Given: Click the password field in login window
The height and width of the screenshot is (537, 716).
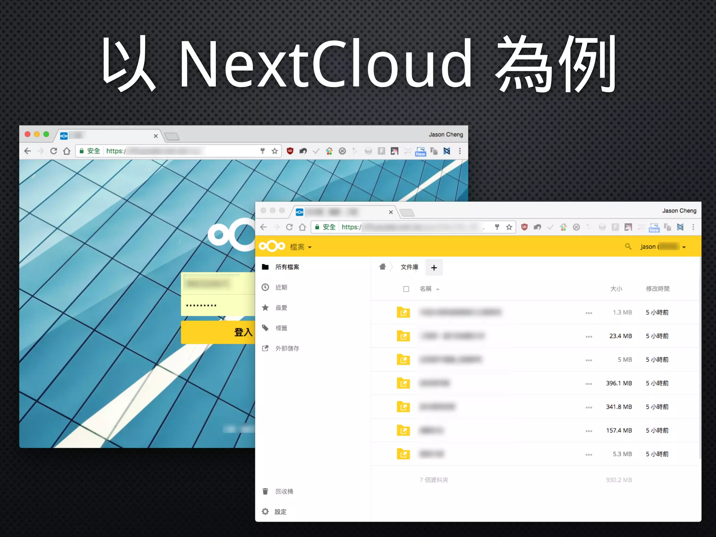Looking at the screenshot, I should click(x=218, y=305).
